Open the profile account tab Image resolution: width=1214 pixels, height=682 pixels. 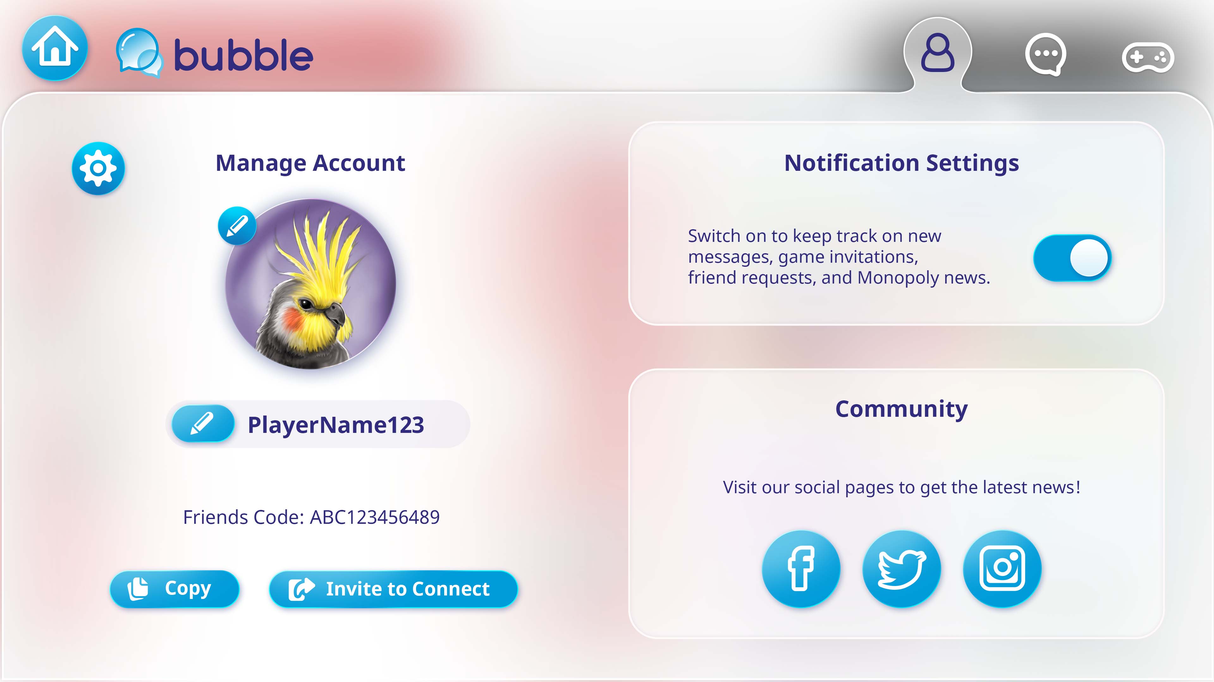(x=937, y=53)
